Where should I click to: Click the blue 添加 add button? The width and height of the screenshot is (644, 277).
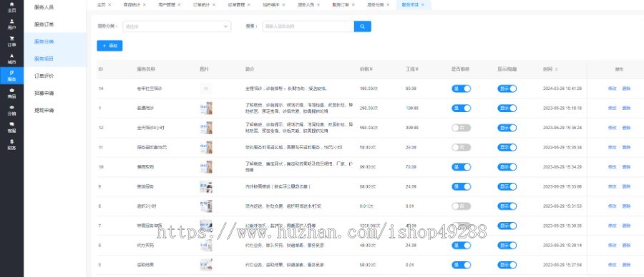[x=109, y=46]
